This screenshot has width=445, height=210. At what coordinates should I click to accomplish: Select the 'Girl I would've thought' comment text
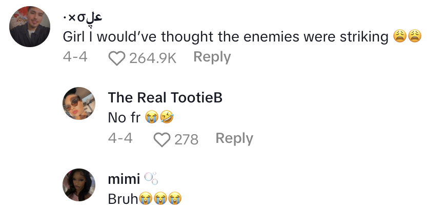[226, 37]
